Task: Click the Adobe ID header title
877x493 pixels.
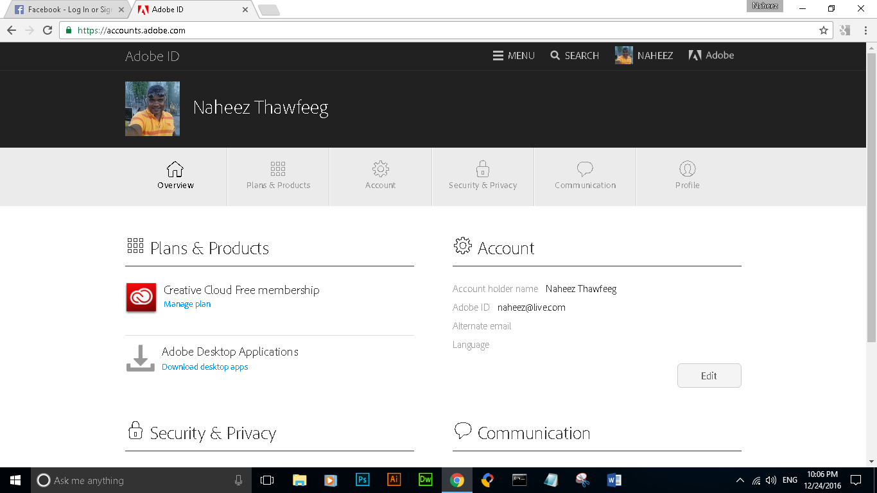Action: click(152, 56)
